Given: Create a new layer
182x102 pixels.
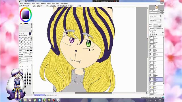Looking at the screenshot, I should pyautogui.click(x=150, y=32).
